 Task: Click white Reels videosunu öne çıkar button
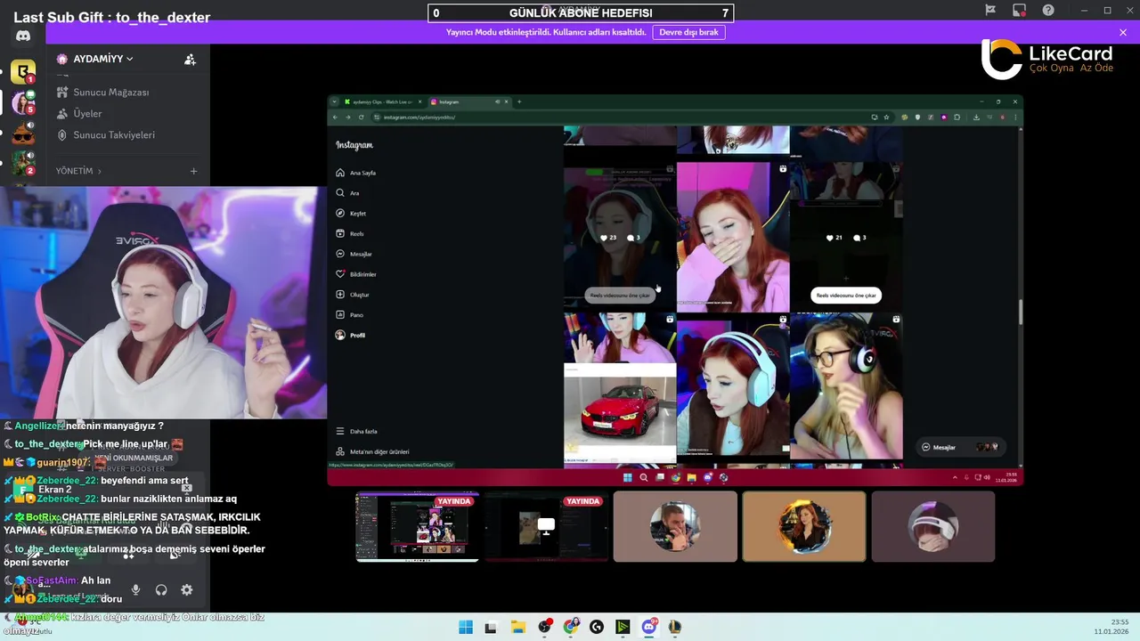pos(846,295)
